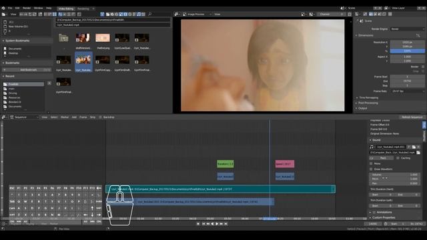The image size is (427, 240).
Task: Adjust the Volume slider
Action: 394,175
